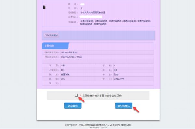Click the student number 10197970
The image size is (195, 129).
click(x=119, y=79)
